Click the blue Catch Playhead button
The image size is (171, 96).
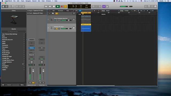[80, 11]
